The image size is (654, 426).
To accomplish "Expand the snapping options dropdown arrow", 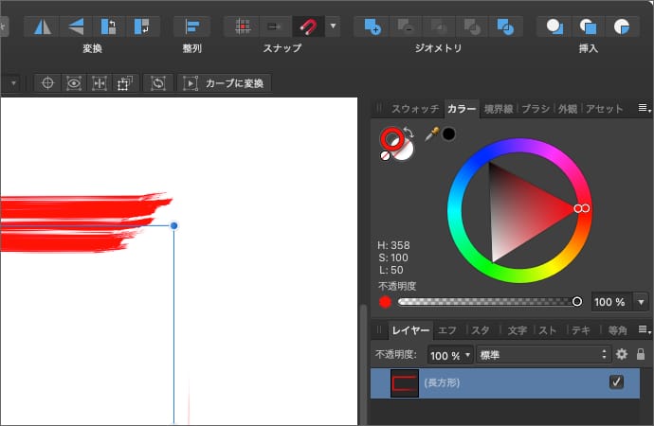I will (333, 26).
